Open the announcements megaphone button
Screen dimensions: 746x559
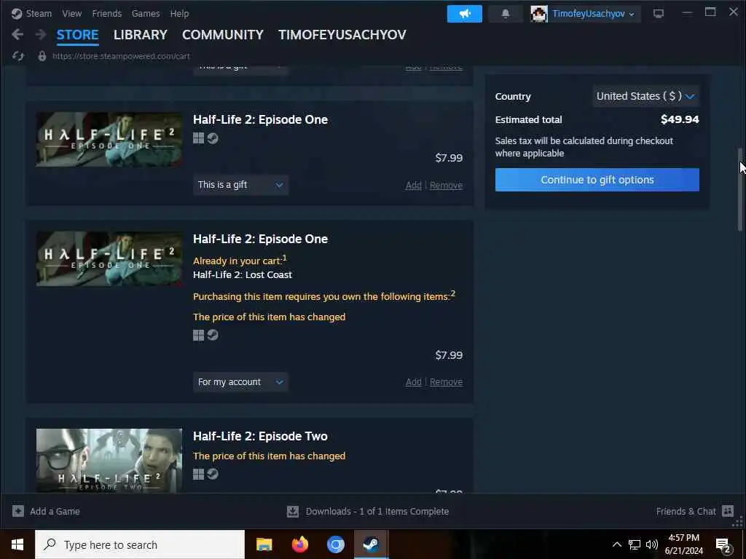click(464, 14)
